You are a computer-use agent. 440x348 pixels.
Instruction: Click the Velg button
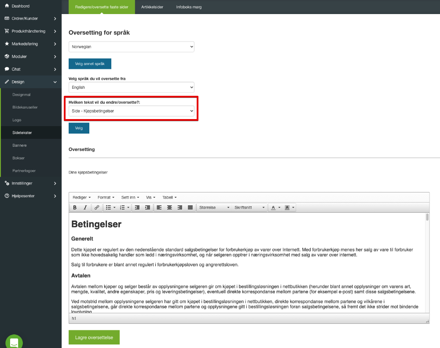(x=79, y=128)
